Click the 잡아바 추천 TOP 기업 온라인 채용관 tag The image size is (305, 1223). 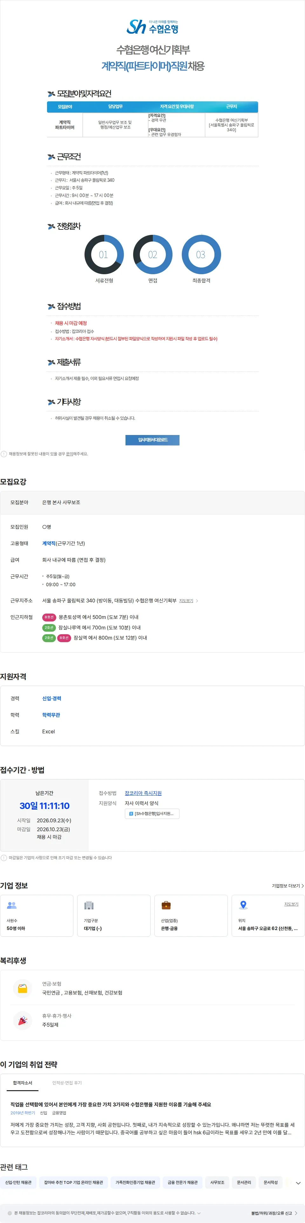(74, 1183)
